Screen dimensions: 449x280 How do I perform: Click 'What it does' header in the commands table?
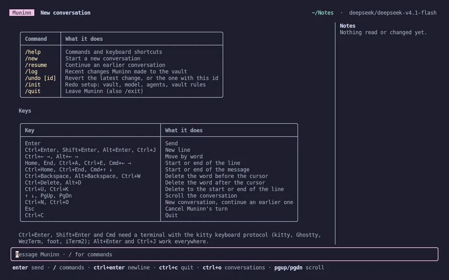tap(84, 39)
